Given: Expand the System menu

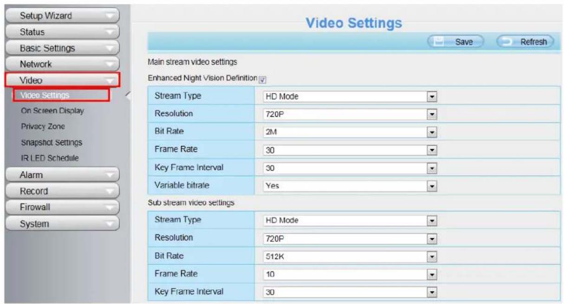Looking at the screenshot, I should [63, 223].
